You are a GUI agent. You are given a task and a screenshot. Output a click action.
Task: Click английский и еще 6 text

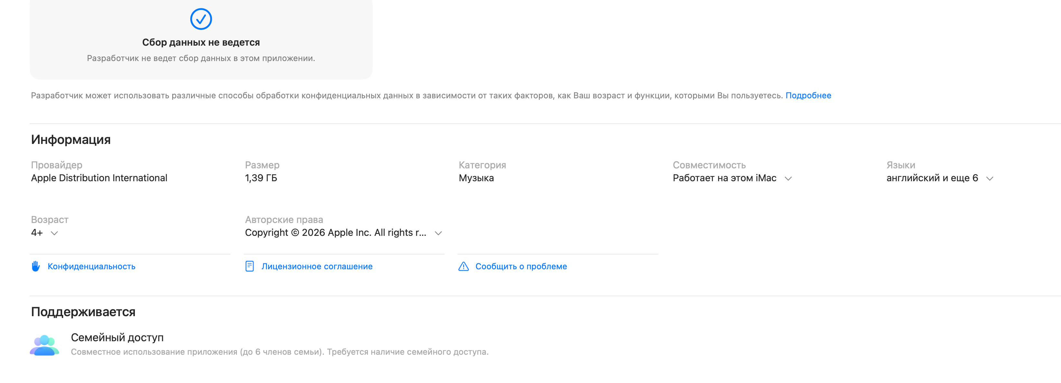click(932, 178)
